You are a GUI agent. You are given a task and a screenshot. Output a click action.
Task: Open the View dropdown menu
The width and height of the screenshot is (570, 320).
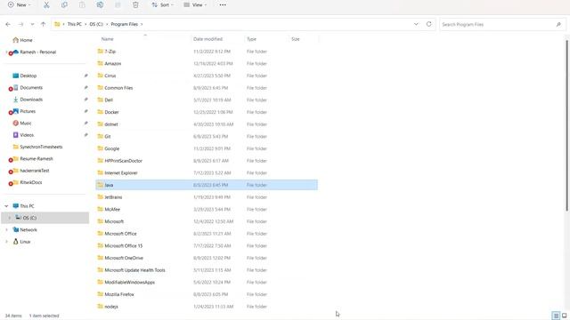coord(195,4)
